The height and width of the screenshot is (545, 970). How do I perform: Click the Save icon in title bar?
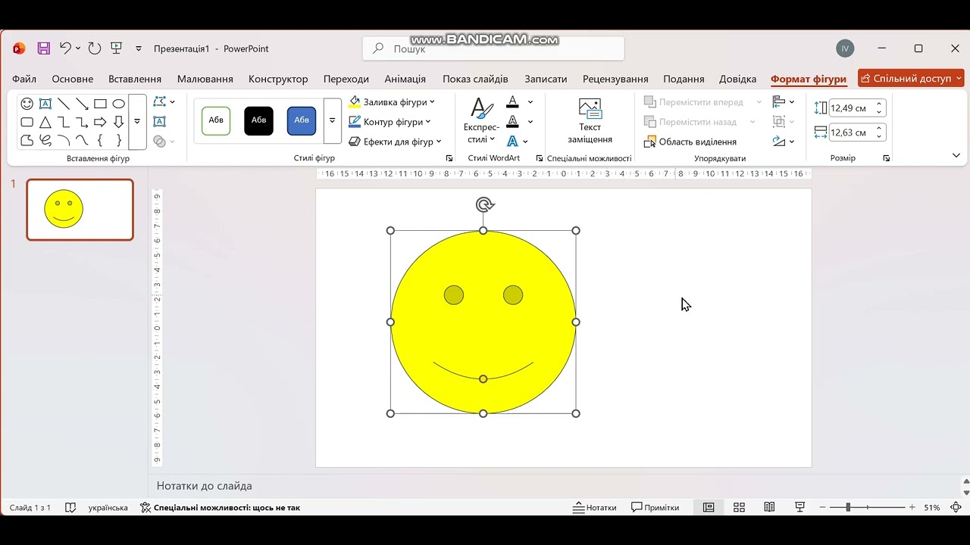pyautogui.click(x=44, y=48)
